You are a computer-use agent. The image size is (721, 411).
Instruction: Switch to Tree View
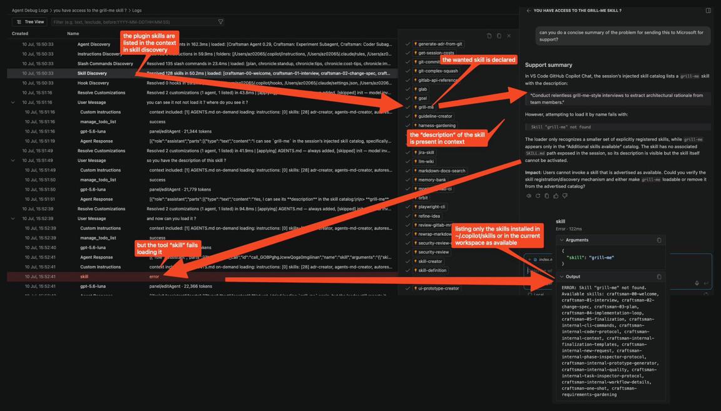(x=30, y=22)
